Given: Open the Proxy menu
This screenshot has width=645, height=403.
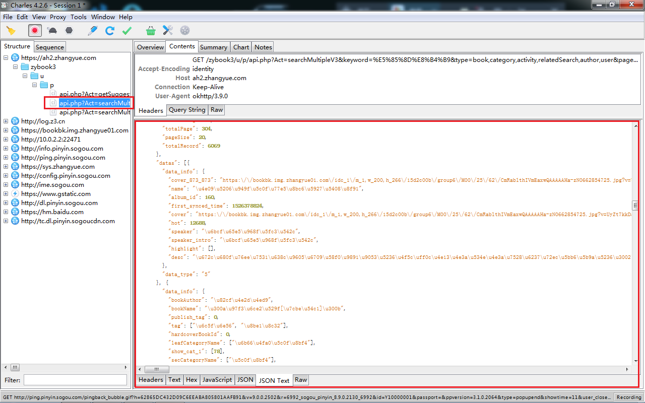Looking at the screenshot, I should [x=58, y=17].
